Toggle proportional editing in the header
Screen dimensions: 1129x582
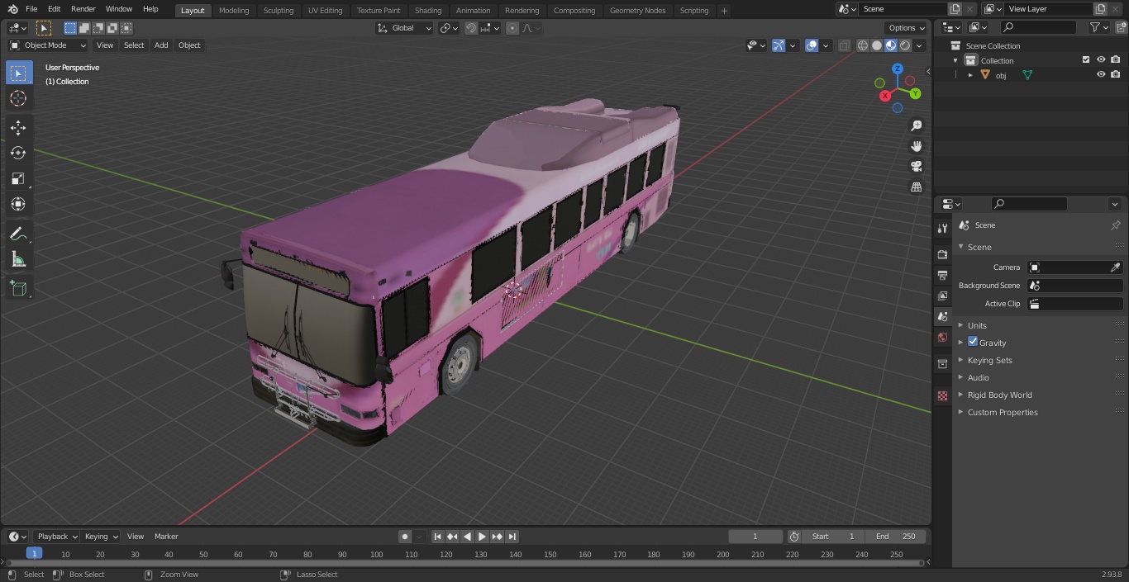point(512,28)
